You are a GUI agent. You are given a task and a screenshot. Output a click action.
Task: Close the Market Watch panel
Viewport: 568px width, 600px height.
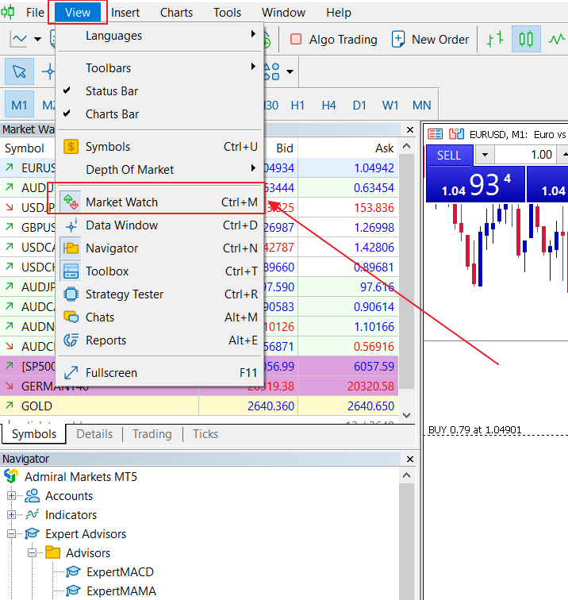pyautogui.click(x=410, y=129)
